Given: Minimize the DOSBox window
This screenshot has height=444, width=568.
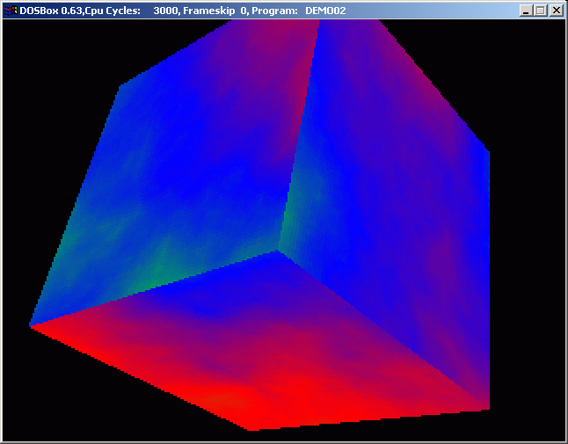Looking at the screenshot, I should tap(527, 11).
